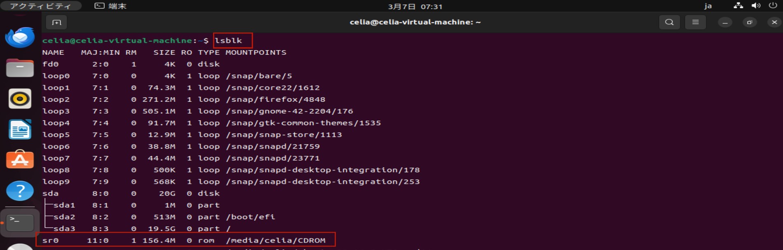Open the volume indicator in the top bar

(756, 6)
